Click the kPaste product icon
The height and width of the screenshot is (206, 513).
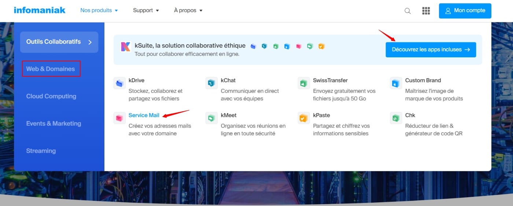304,118
